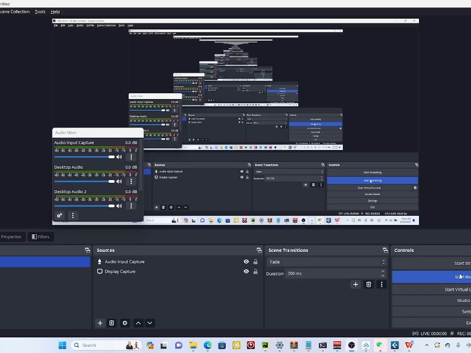The width and height of the screenshot is (471, 353).
Task: Delete the scene transition
Action: (x=368, y=284)
